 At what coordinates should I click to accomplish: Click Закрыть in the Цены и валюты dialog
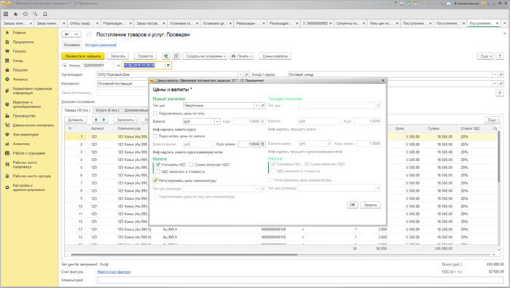click(x=370, y=205)
